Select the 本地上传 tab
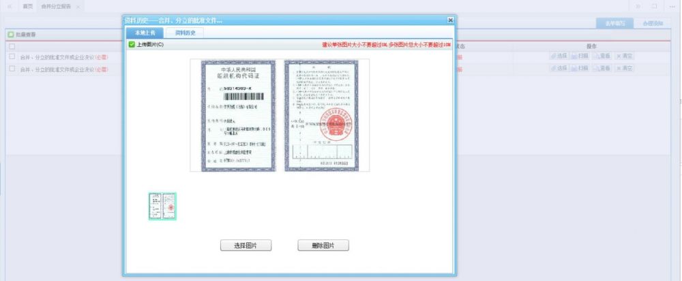Image resolution: width=682 pixels, height=281 pixels. click(145, 32)
